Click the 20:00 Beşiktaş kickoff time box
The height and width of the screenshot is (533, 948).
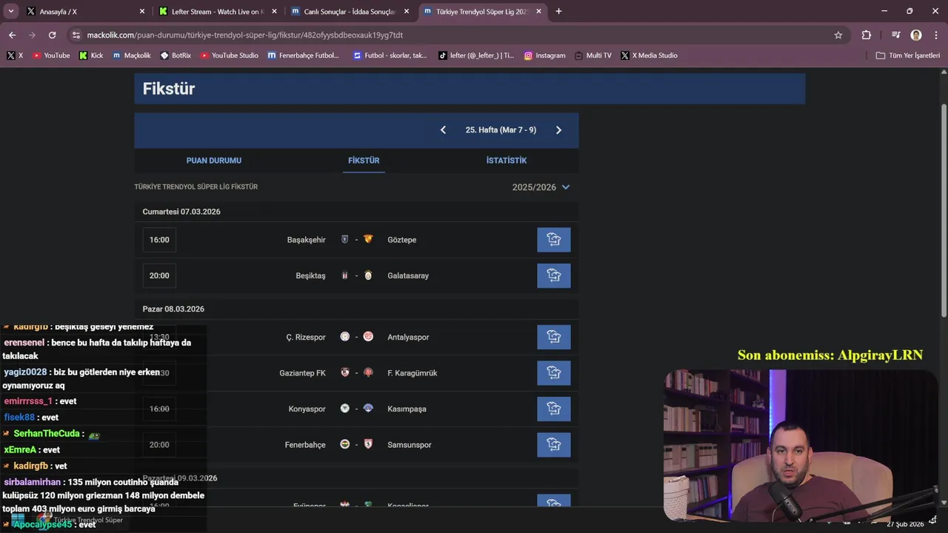tap(159, 275)
